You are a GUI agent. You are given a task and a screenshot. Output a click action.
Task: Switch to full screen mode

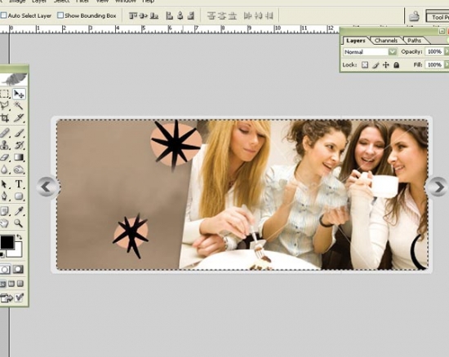(x=20, y=284)
